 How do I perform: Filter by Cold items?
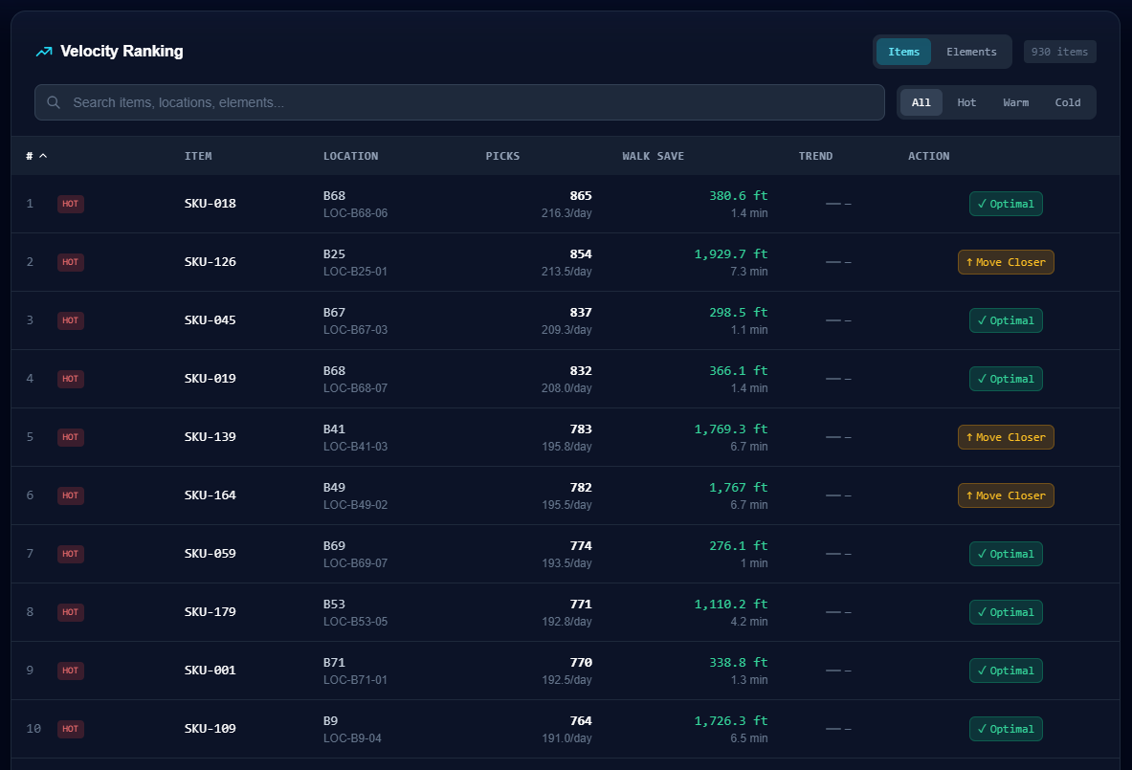1068,102
